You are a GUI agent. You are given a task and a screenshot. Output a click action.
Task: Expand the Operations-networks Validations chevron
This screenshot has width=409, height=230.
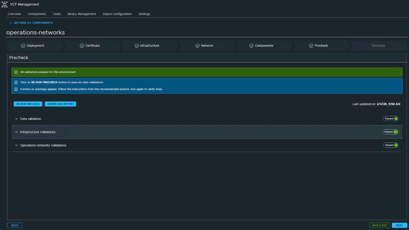click(16, 145)
